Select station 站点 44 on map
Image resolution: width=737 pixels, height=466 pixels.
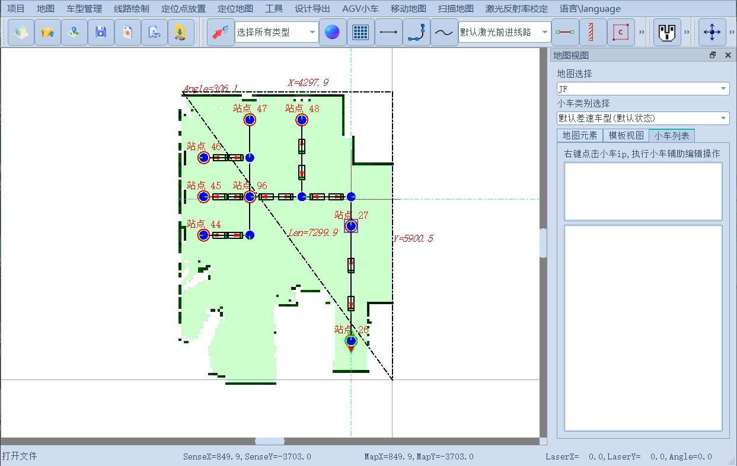pyautogui.click(x=203, y=235)
